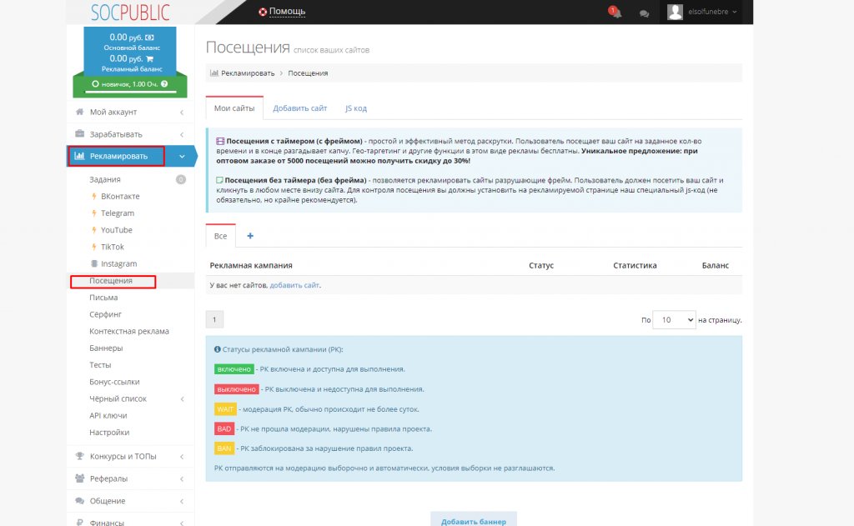Switch to the JS код tab

point(356,108)
